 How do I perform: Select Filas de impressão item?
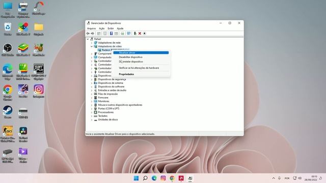pyautogui.click(x=107, y=94)
